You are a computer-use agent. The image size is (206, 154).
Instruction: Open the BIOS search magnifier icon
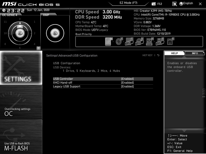[175, 4]
